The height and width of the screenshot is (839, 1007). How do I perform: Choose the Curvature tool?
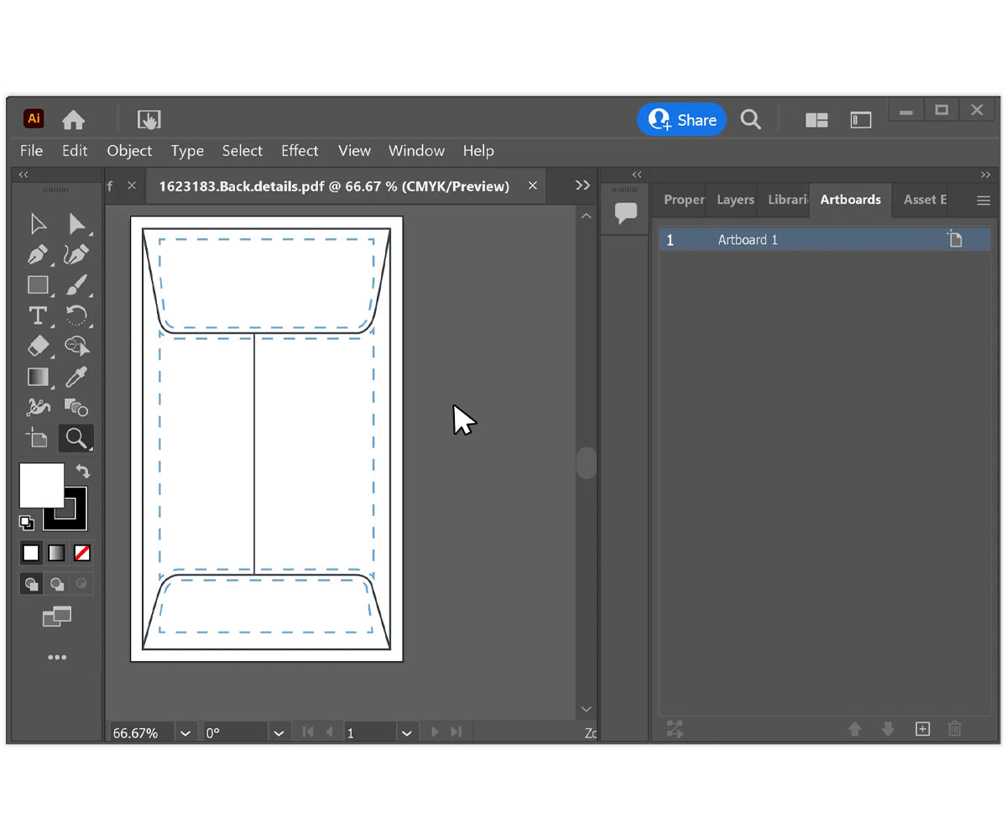click(x=76, y=254)
